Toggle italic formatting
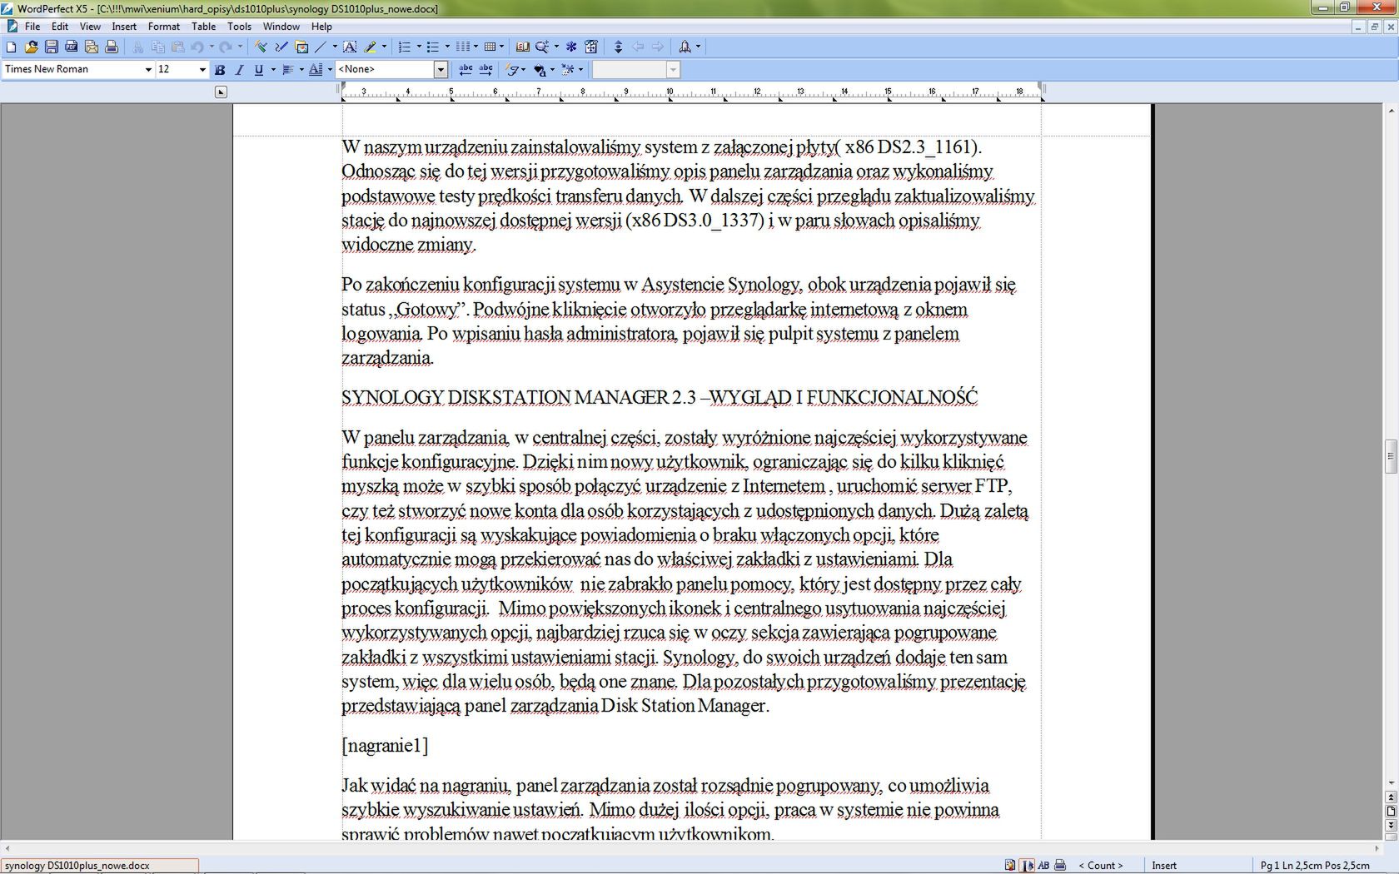Viewport: 1399px width, 874px height. (239, 70)
